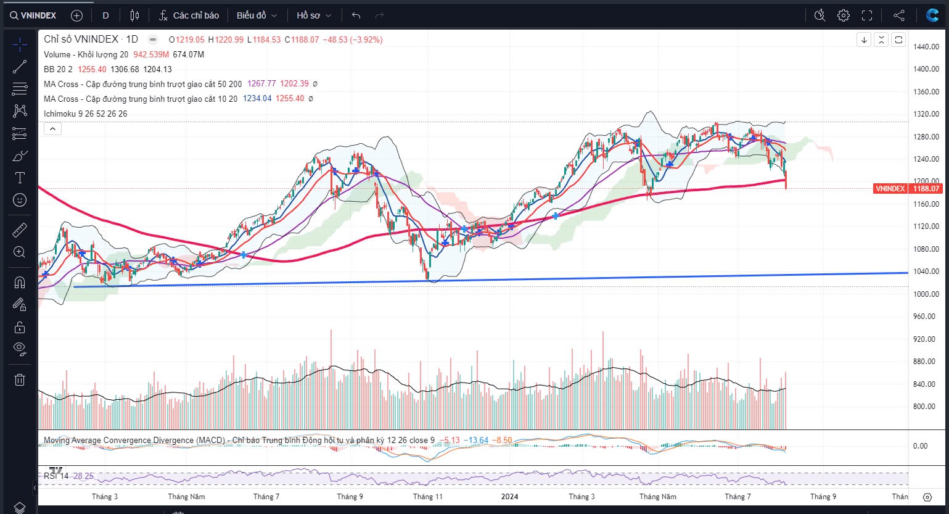Image resolution: width=949 pixels, height=514 pixels.
Task: Select the MACD indicator legend
Action: coord(239,441)
